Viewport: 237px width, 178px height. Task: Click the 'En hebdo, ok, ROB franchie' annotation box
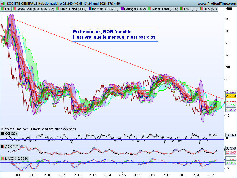(x=115, y=35)
